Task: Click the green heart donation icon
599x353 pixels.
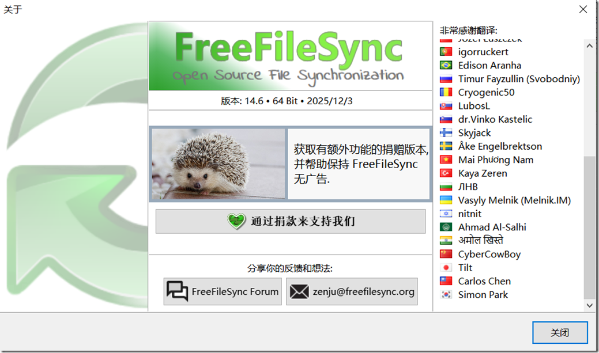Action: pos(236,222)
